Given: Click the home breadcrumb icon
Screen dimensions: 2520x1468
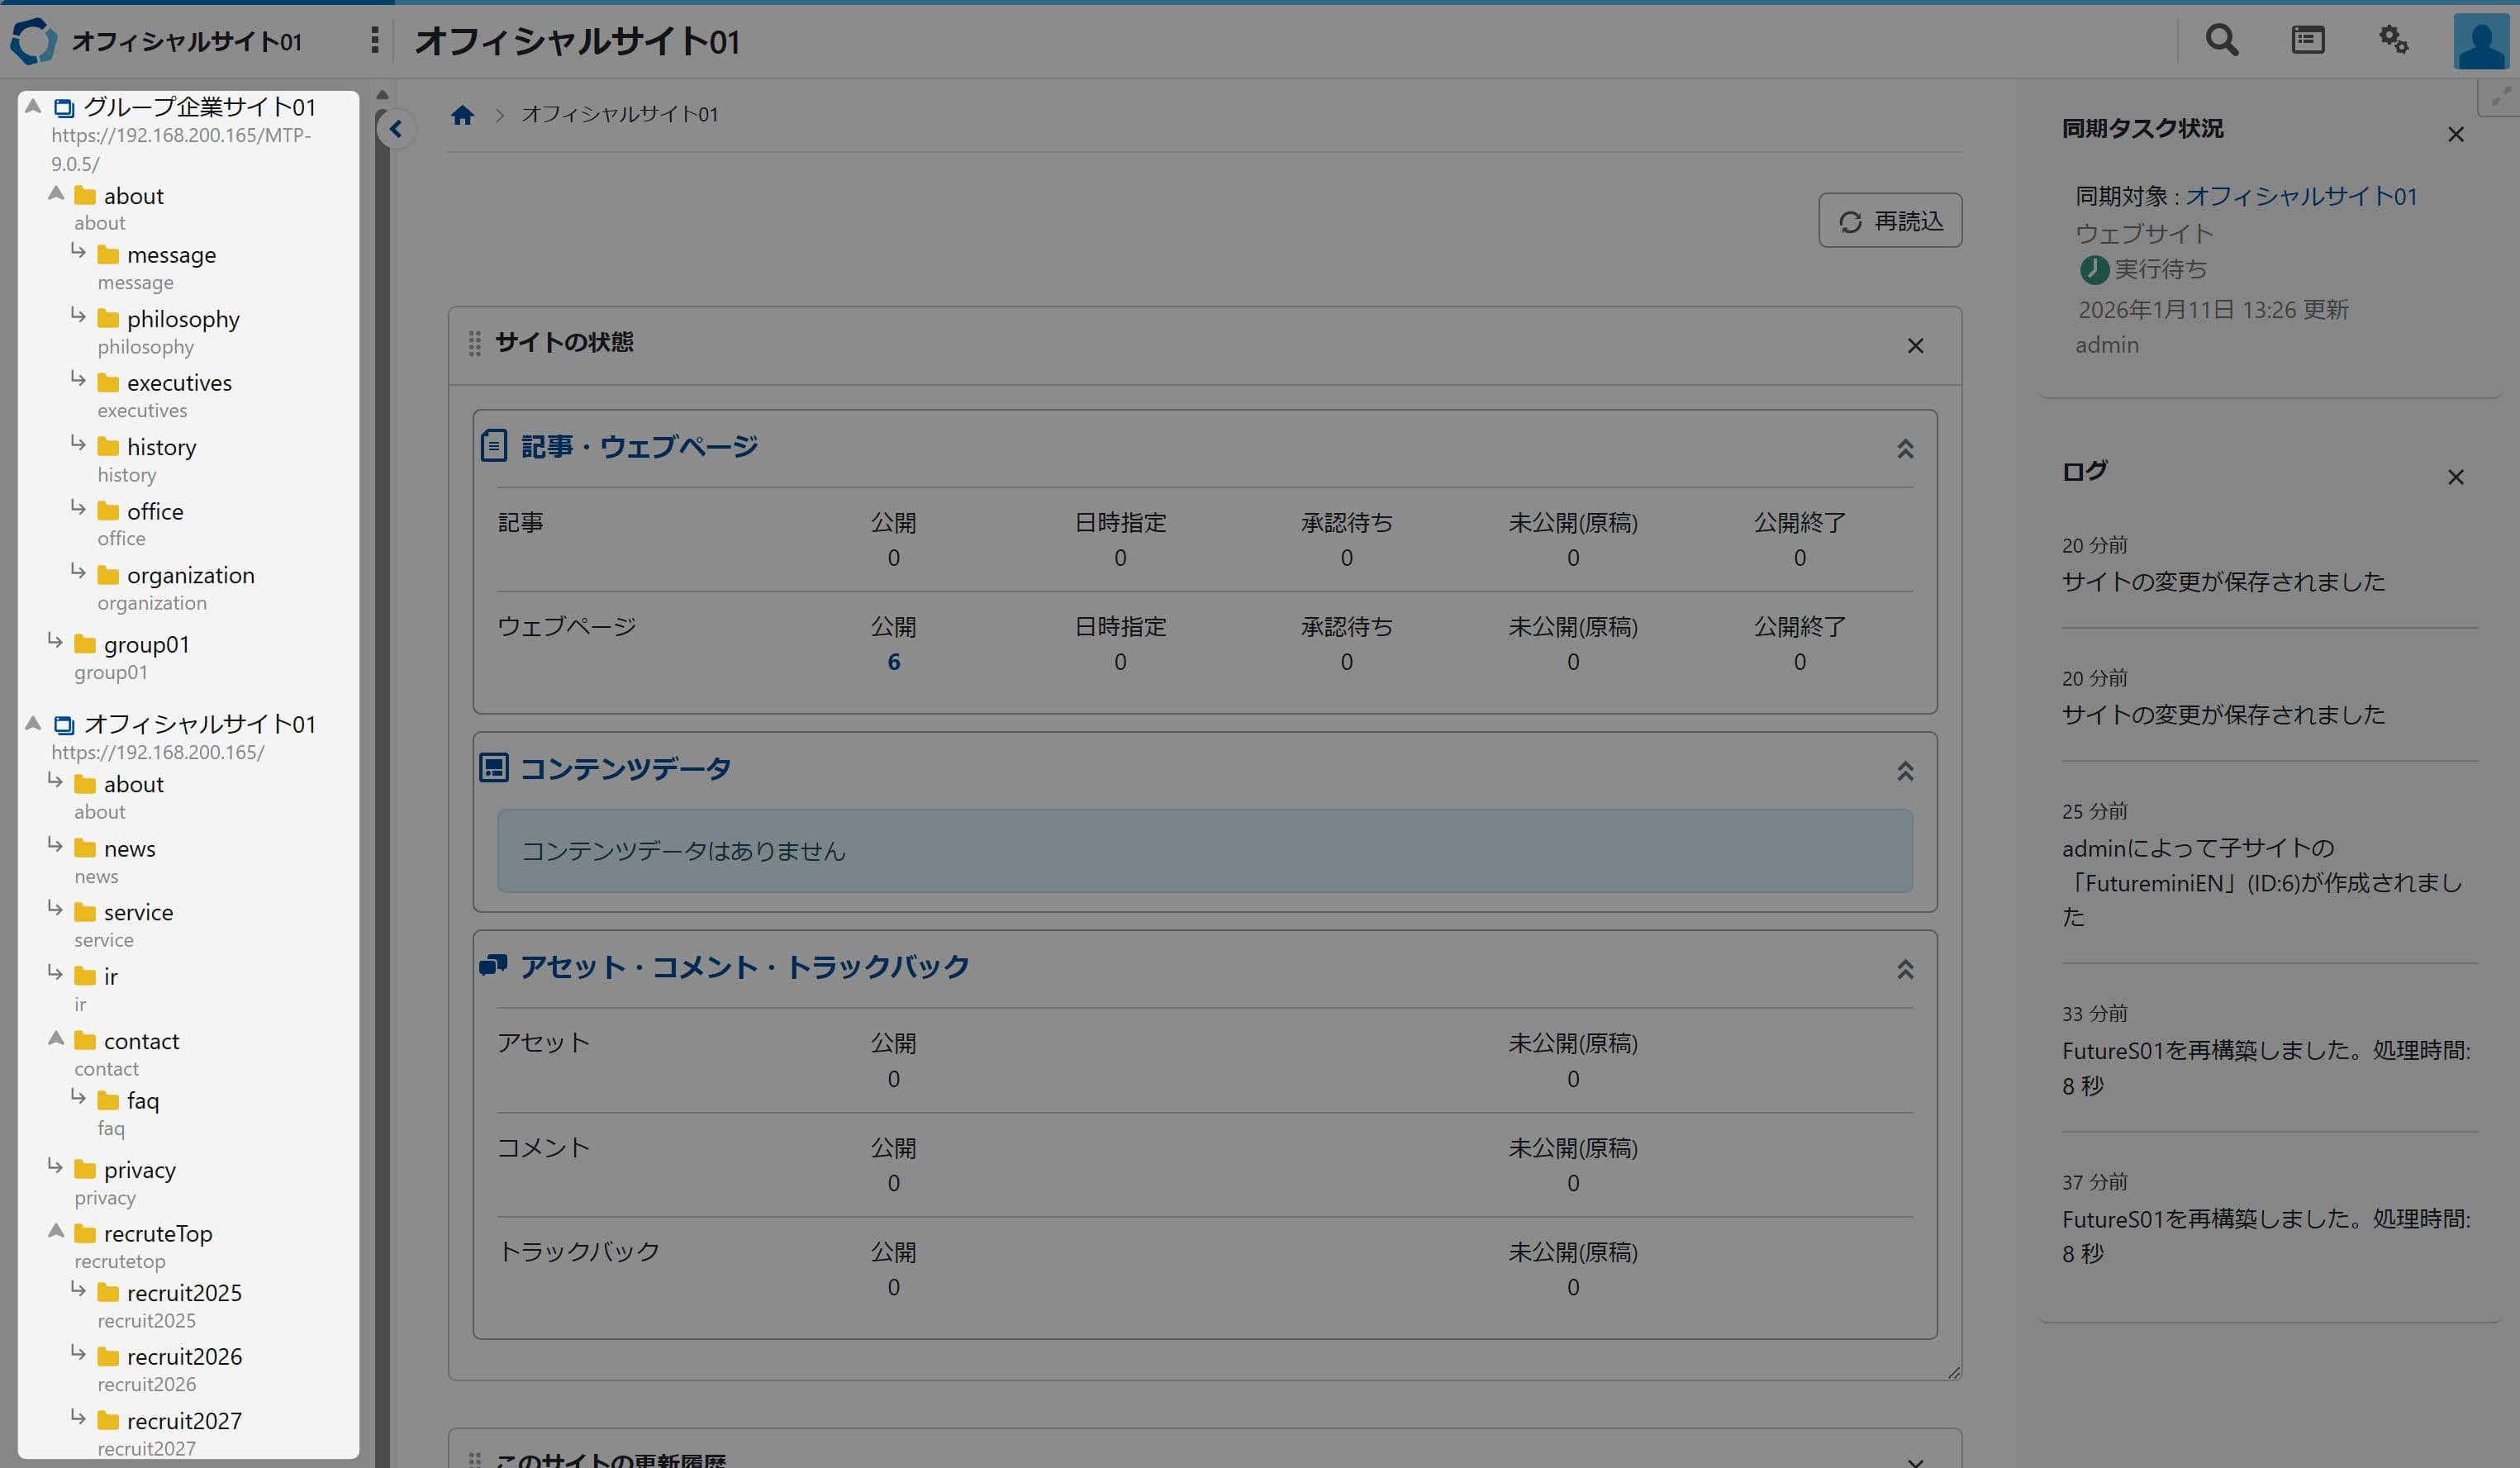Looking at the screenshot, I should [462, 115].
